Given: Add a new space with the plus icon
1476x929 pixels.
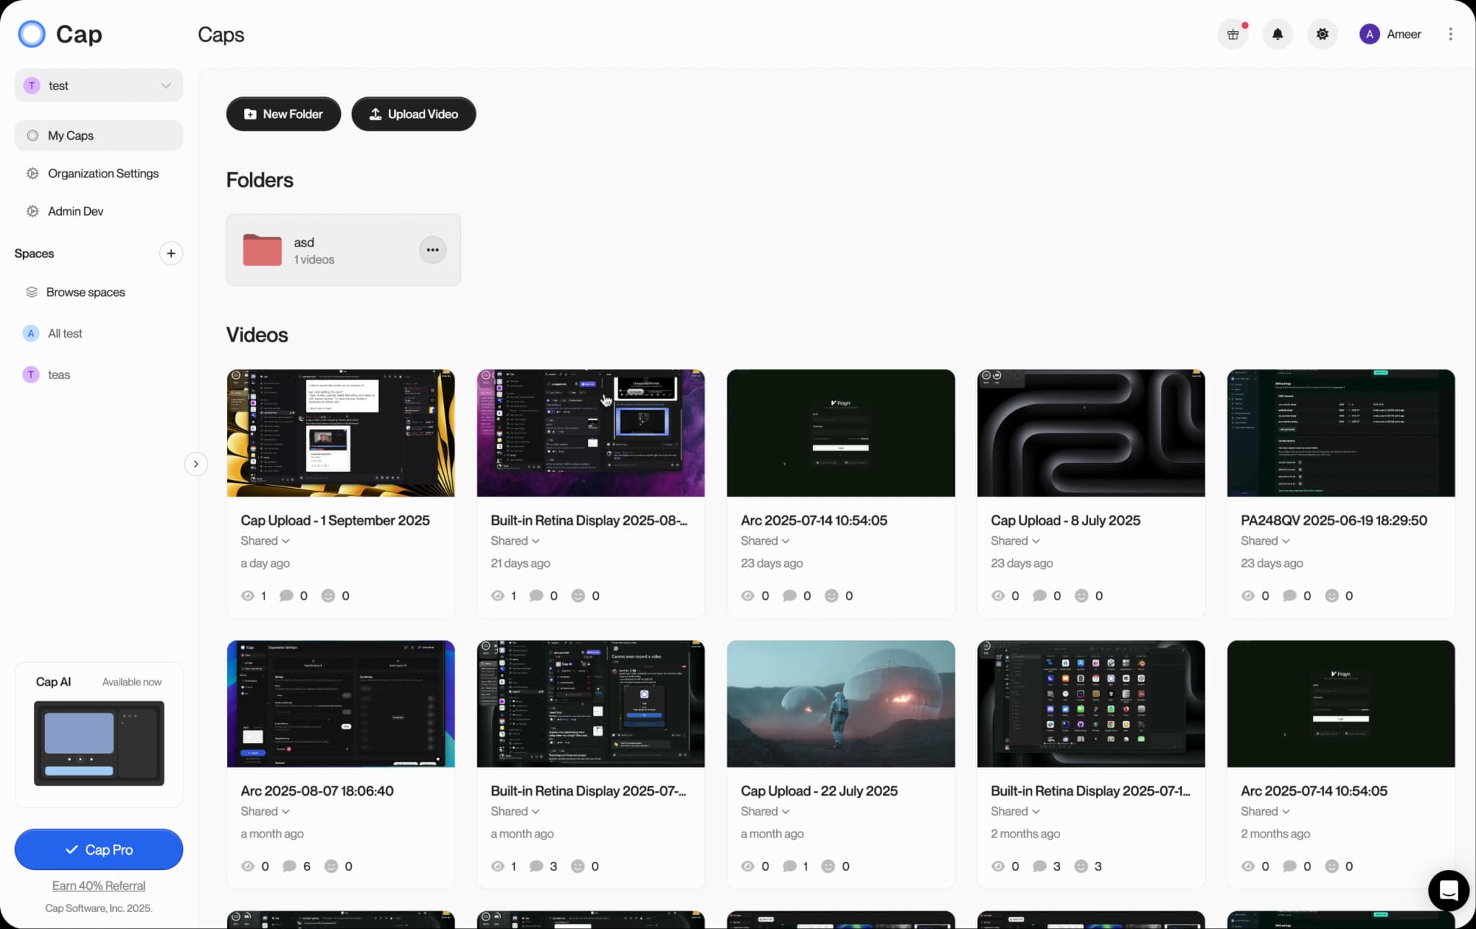Looking at the screenshot, I should click(x=171, y=253).
